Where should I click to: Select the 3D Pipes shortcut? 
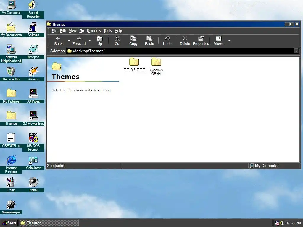[x=33, y=96]
